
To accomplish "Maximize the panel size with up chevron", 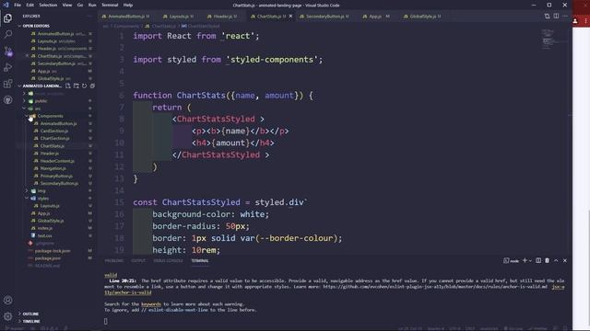I will [556, 260].
